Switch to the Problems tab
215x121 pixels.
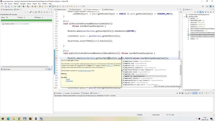pos(58,93)
